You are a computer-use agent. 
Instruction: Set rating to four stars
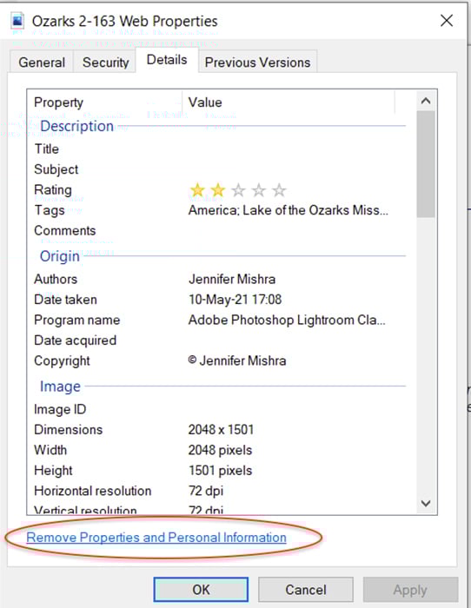pyautogui.click(x=259, y=190)
